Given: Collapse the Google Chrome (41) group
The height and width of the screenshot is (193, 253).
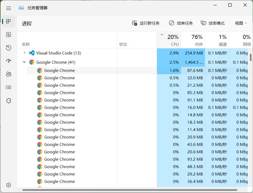Looking at the screenshot, I should point(24,62).
